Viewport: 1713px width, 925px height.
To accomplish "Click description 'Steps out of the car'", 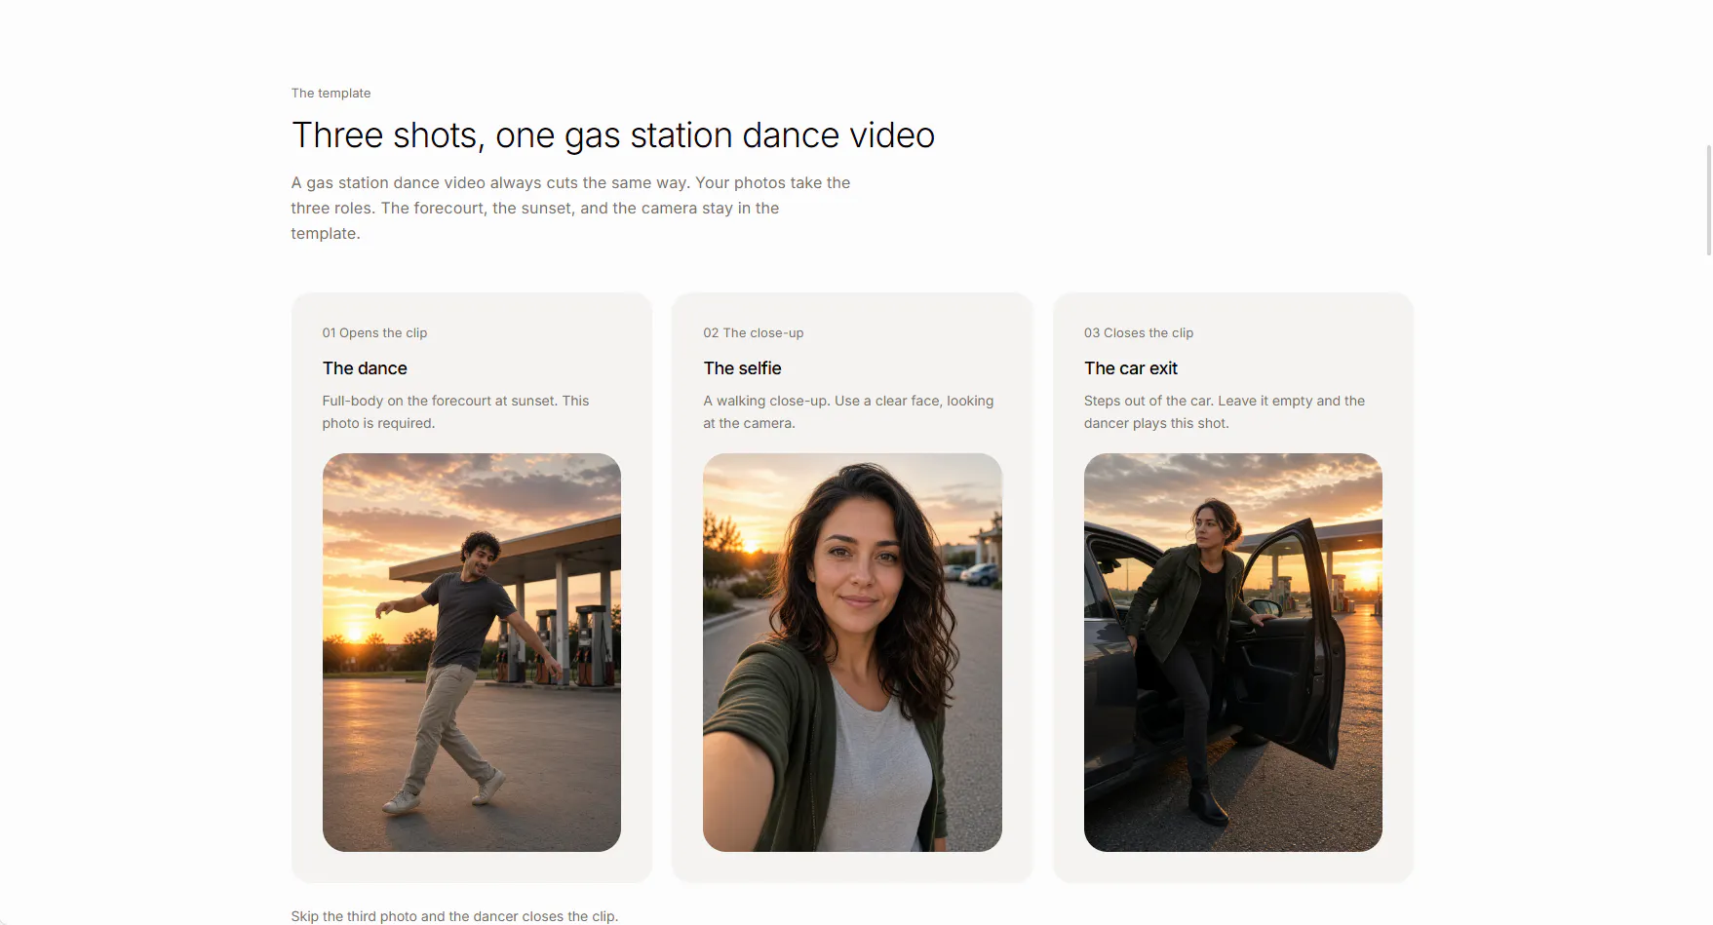I will point(1148,401).
